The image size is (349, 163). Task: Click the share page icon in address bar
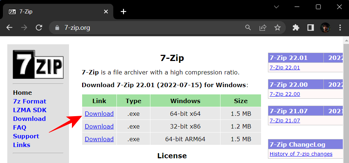tap(263, 28)
